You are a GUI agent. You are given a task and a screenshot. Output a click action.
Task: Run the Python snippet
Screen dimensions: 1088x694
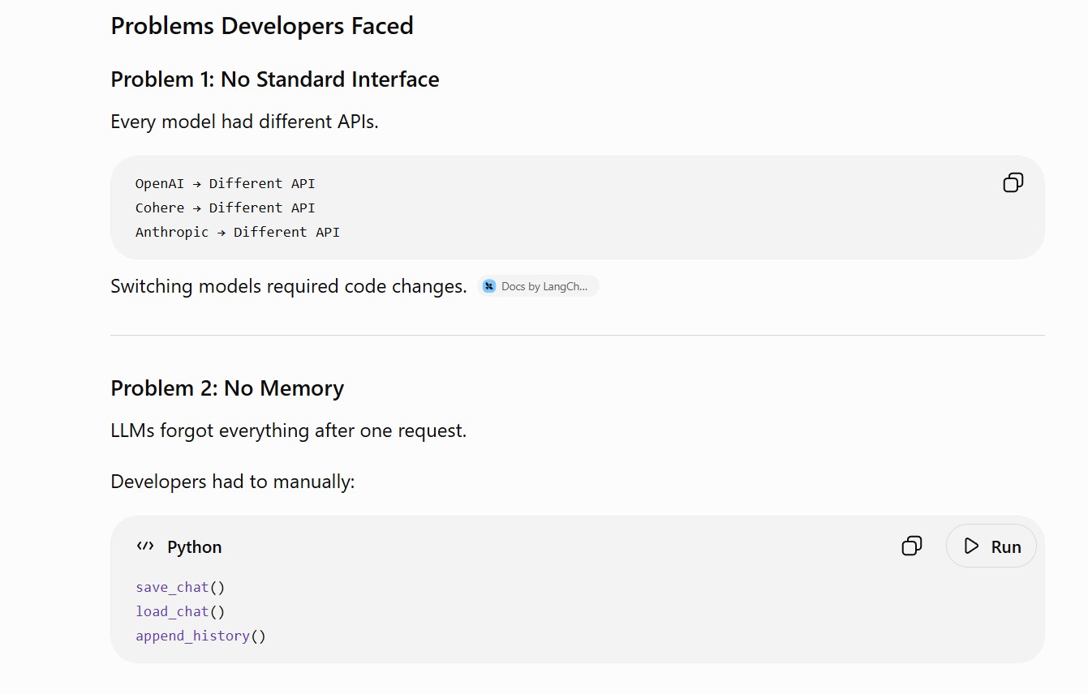pos(991,546)
